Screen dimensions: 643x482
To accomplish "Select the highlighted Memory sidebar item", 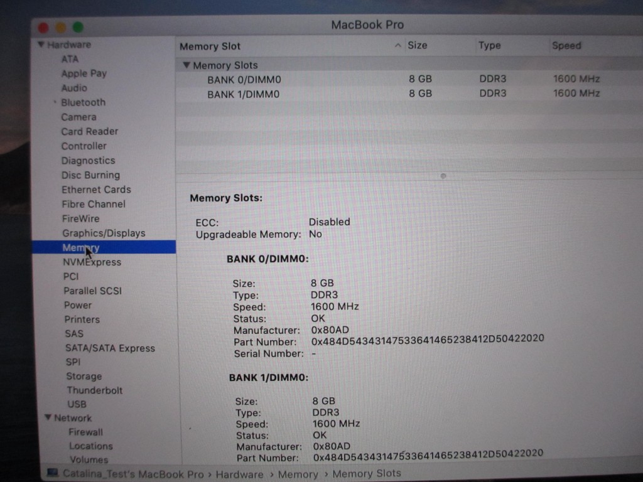I will click(104, 247).
